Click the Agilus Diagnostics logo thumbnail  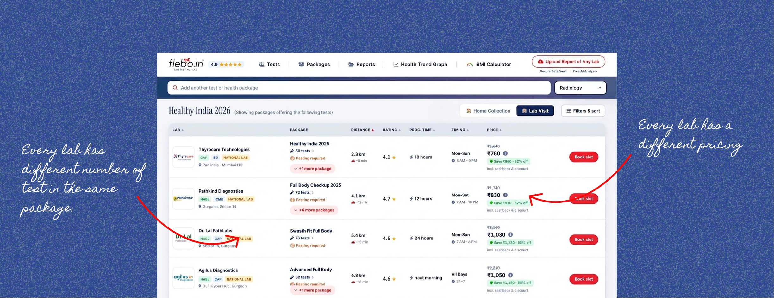[184, 278]
